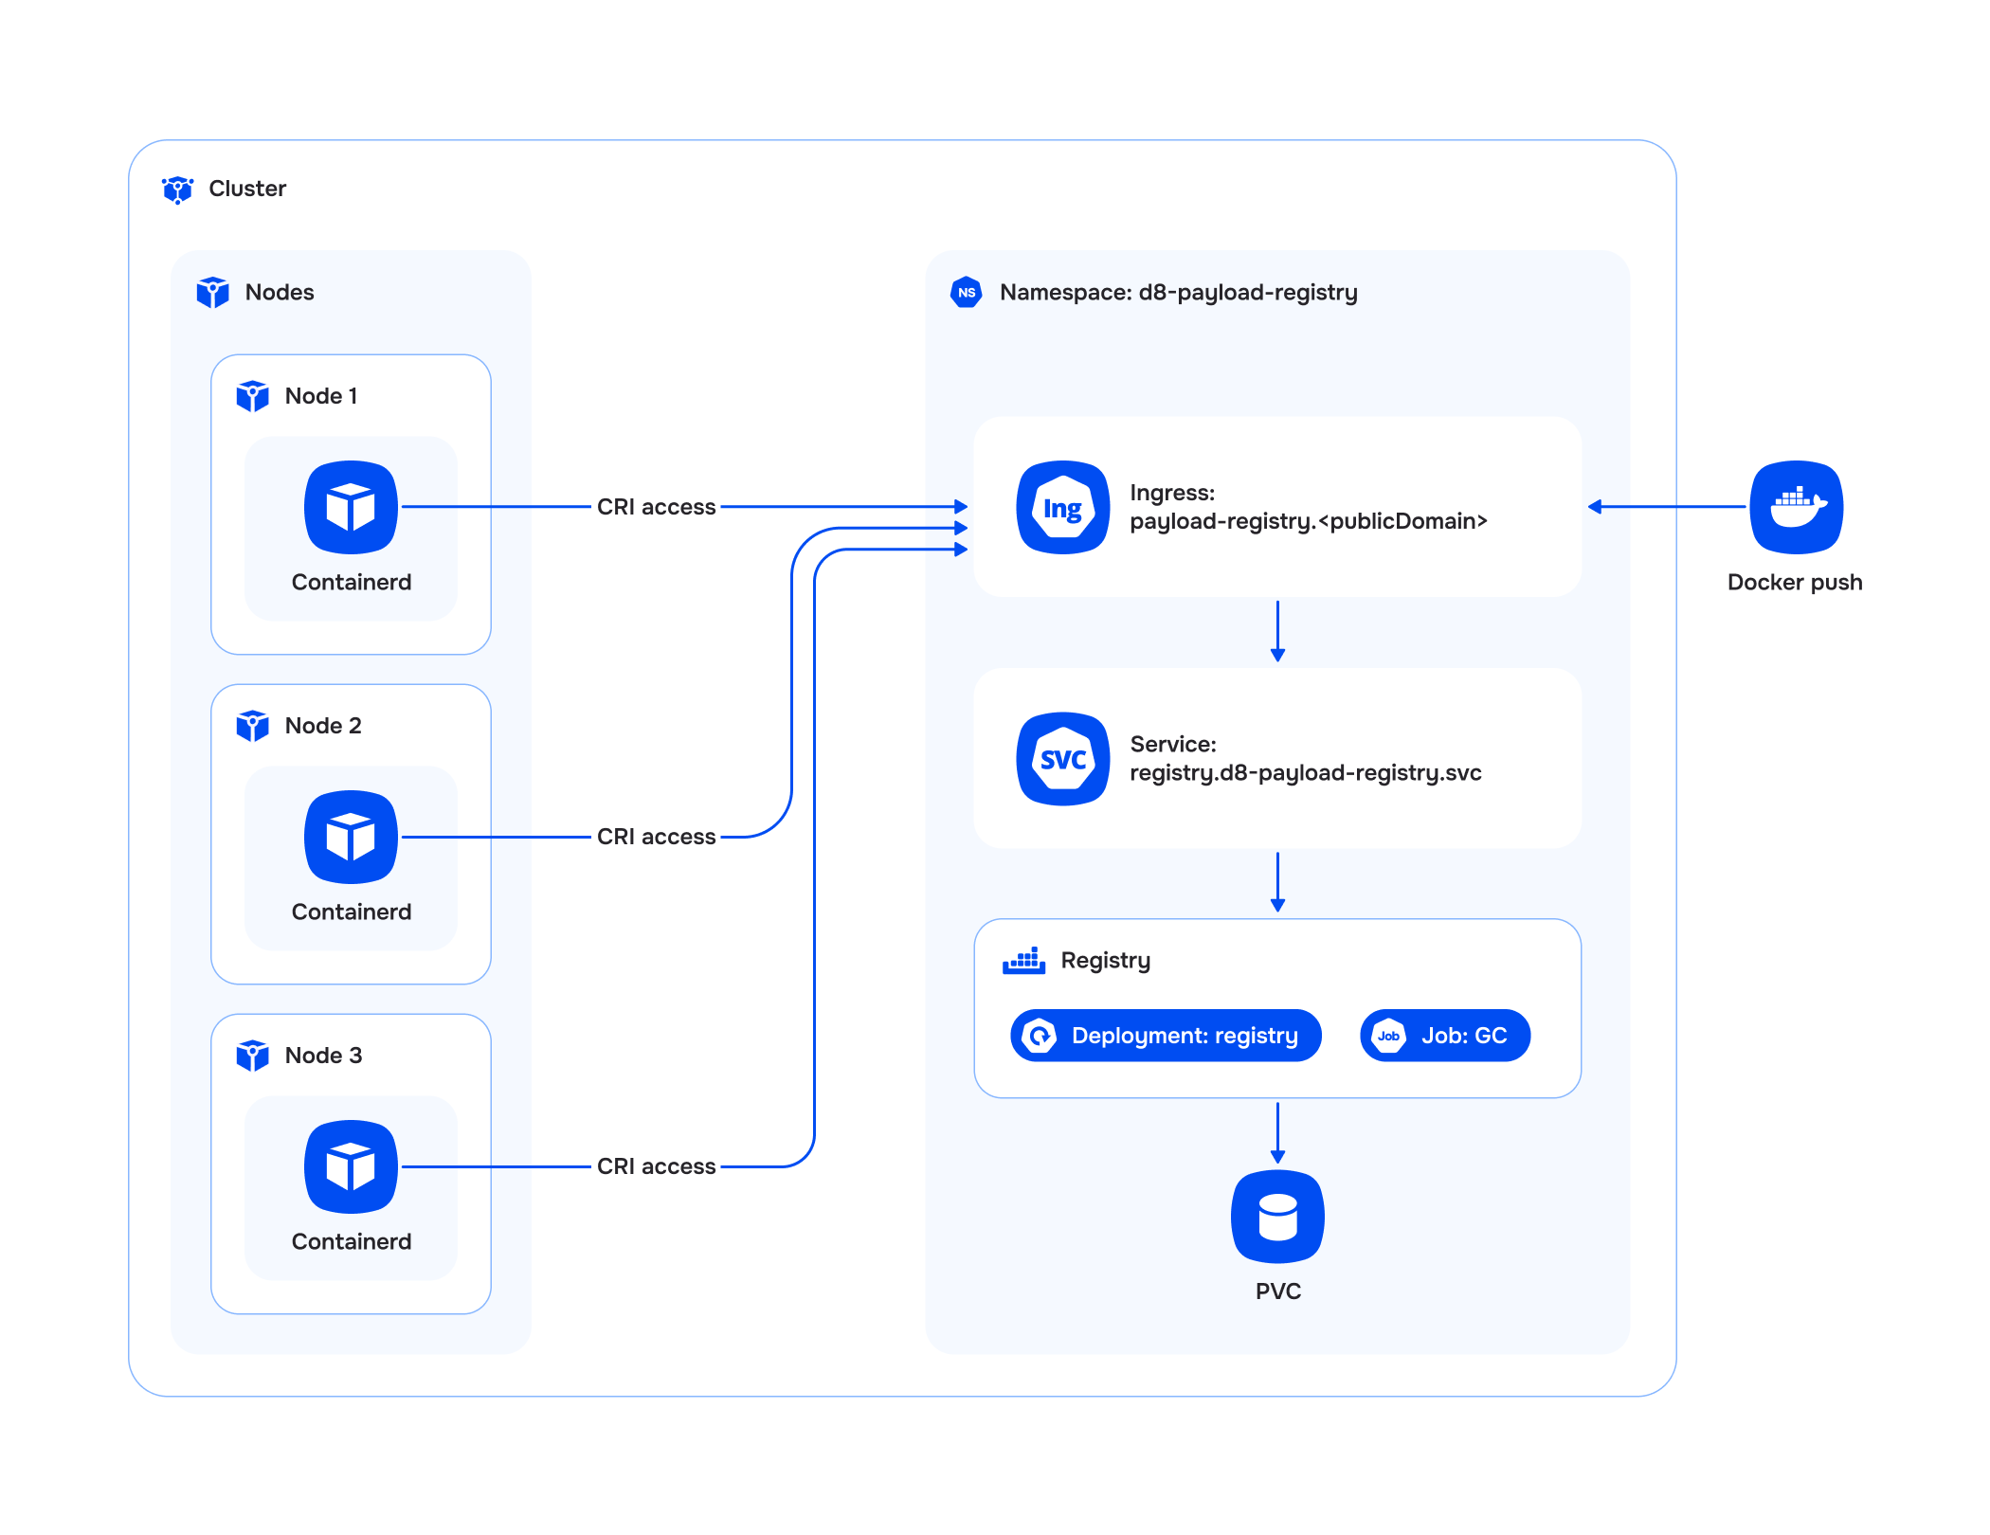Click the Node 2 title cube icon
The width and height of the screenshot is (1990, 1535).
[x=252, y=726]
